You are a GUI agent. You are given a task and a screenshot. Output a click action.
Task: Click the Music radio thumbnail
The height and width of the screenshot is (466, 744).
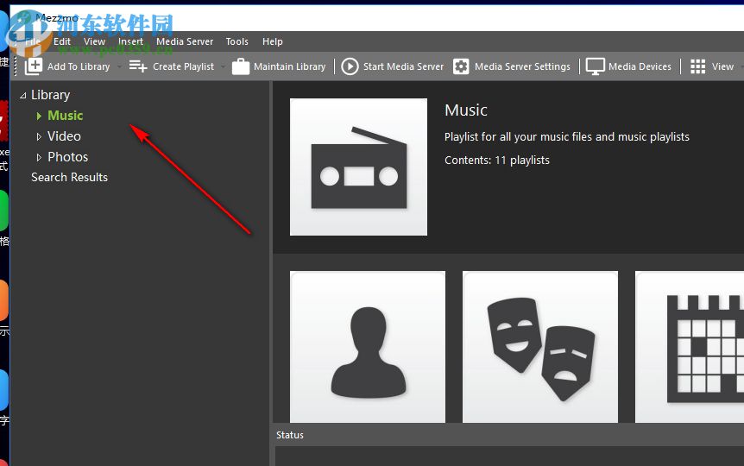pyautogui.click(x=358, y=167)
